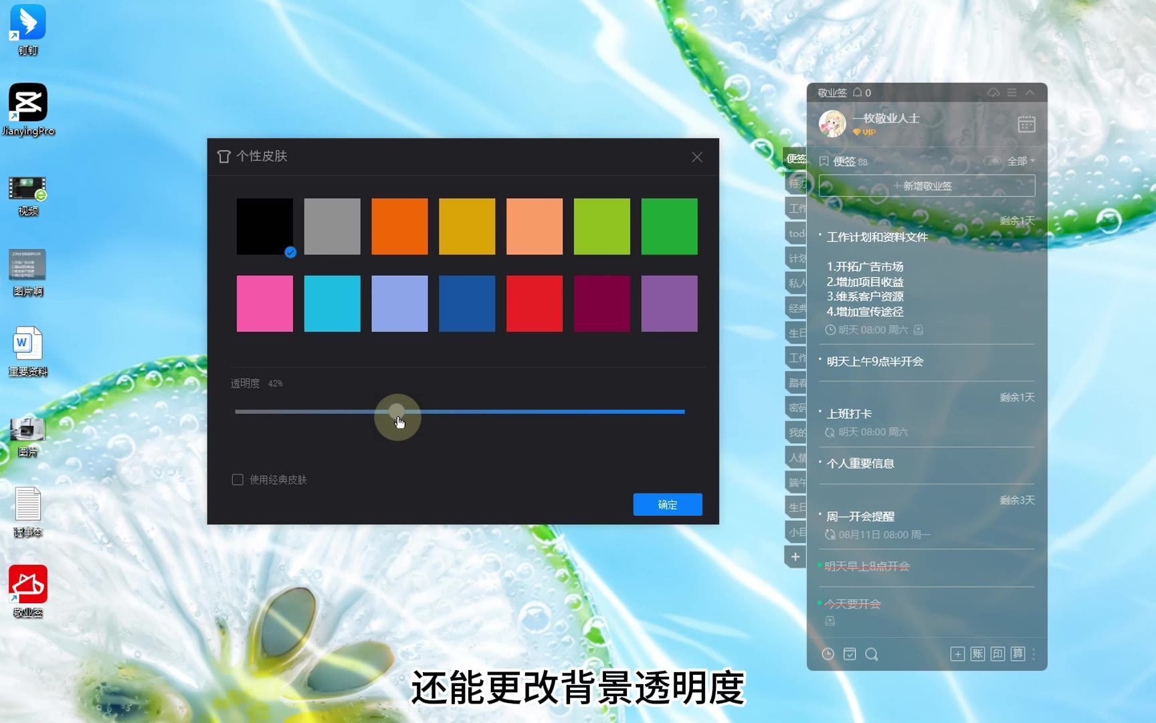Open the 账 accounting tool icon

coord(977,654)
